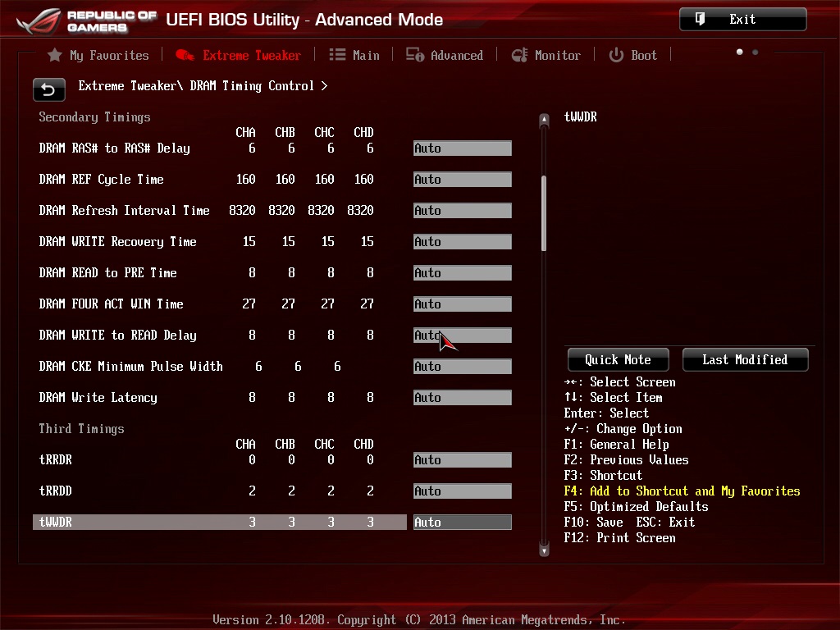
Task: Select DRAM CKE Minimum Pulse Width field
Action: [463, 367]
